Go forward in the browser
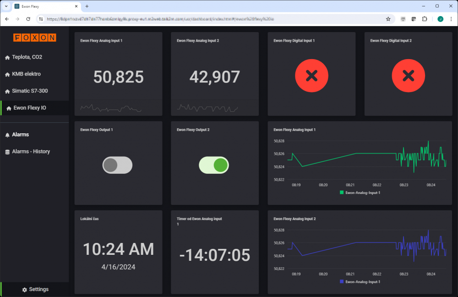 pyautogui.click(x=17, y=19)
